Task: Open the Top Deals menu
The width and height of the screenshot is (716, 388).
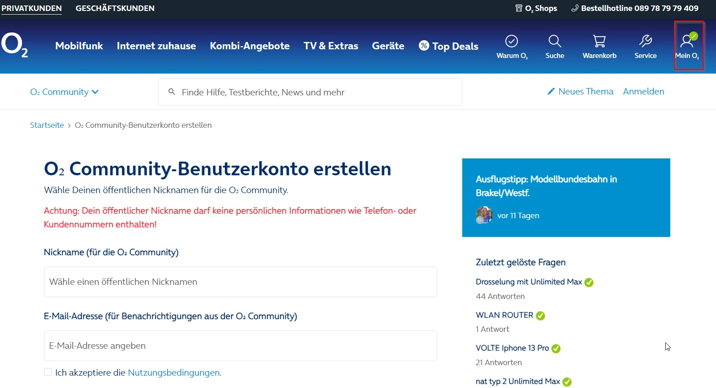Action: coord(449,46)
